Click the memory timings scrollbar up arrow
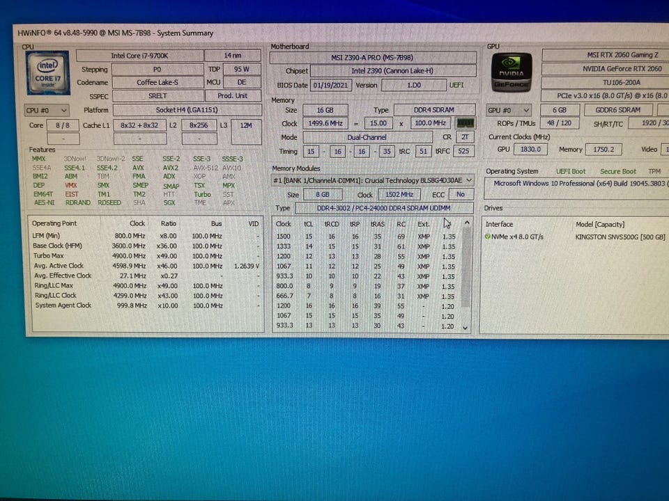 coord(466,223)
